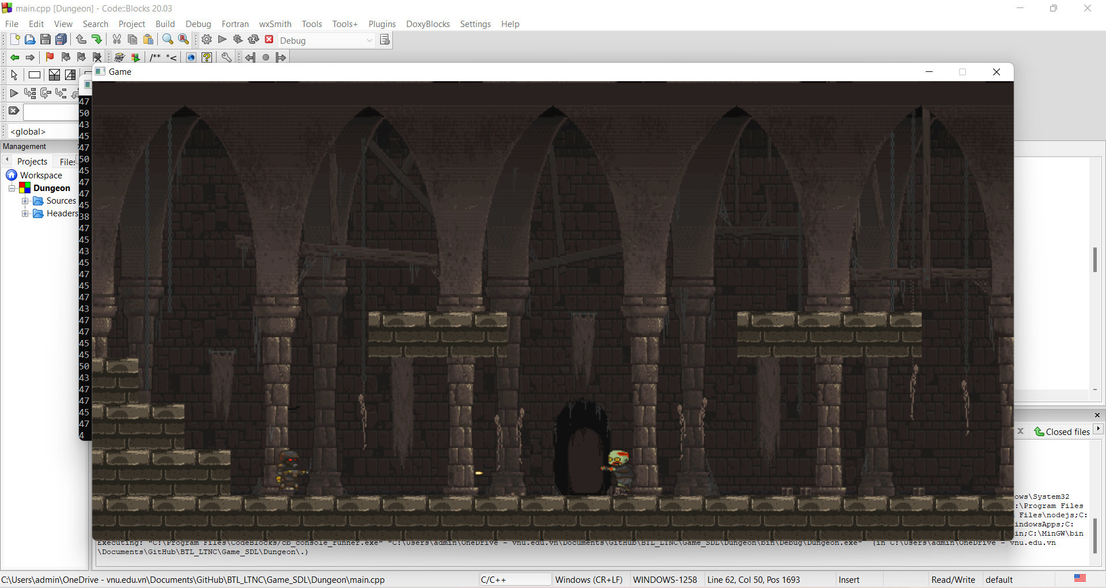This screenshot has height=588, width=1106.
Task: Expand the Headers folder under Dungeon
Action: (25, 213)
